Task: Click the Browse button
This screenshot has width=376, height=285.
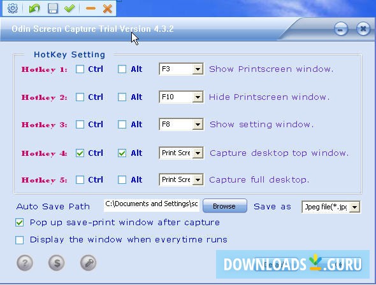Action: pyautogui.click(x=225, y=206)
